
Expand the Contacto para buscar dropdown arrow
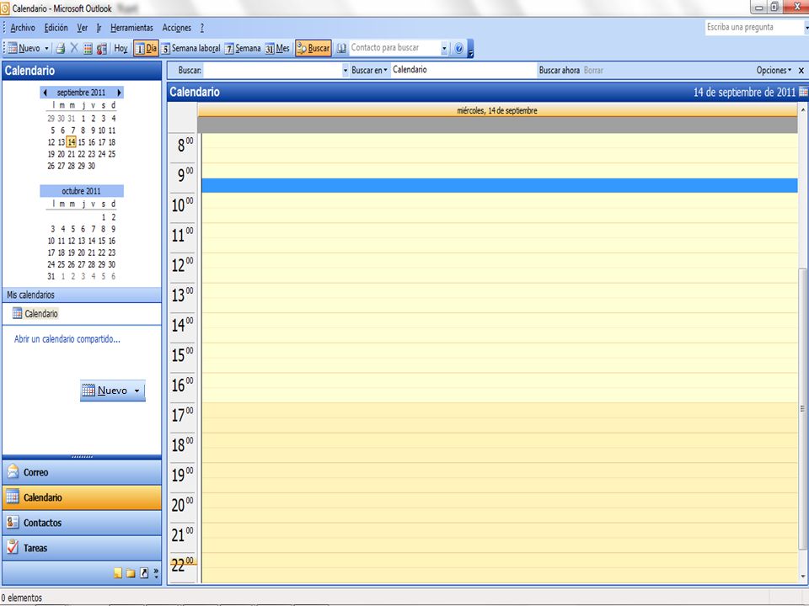tap(444, 49)
